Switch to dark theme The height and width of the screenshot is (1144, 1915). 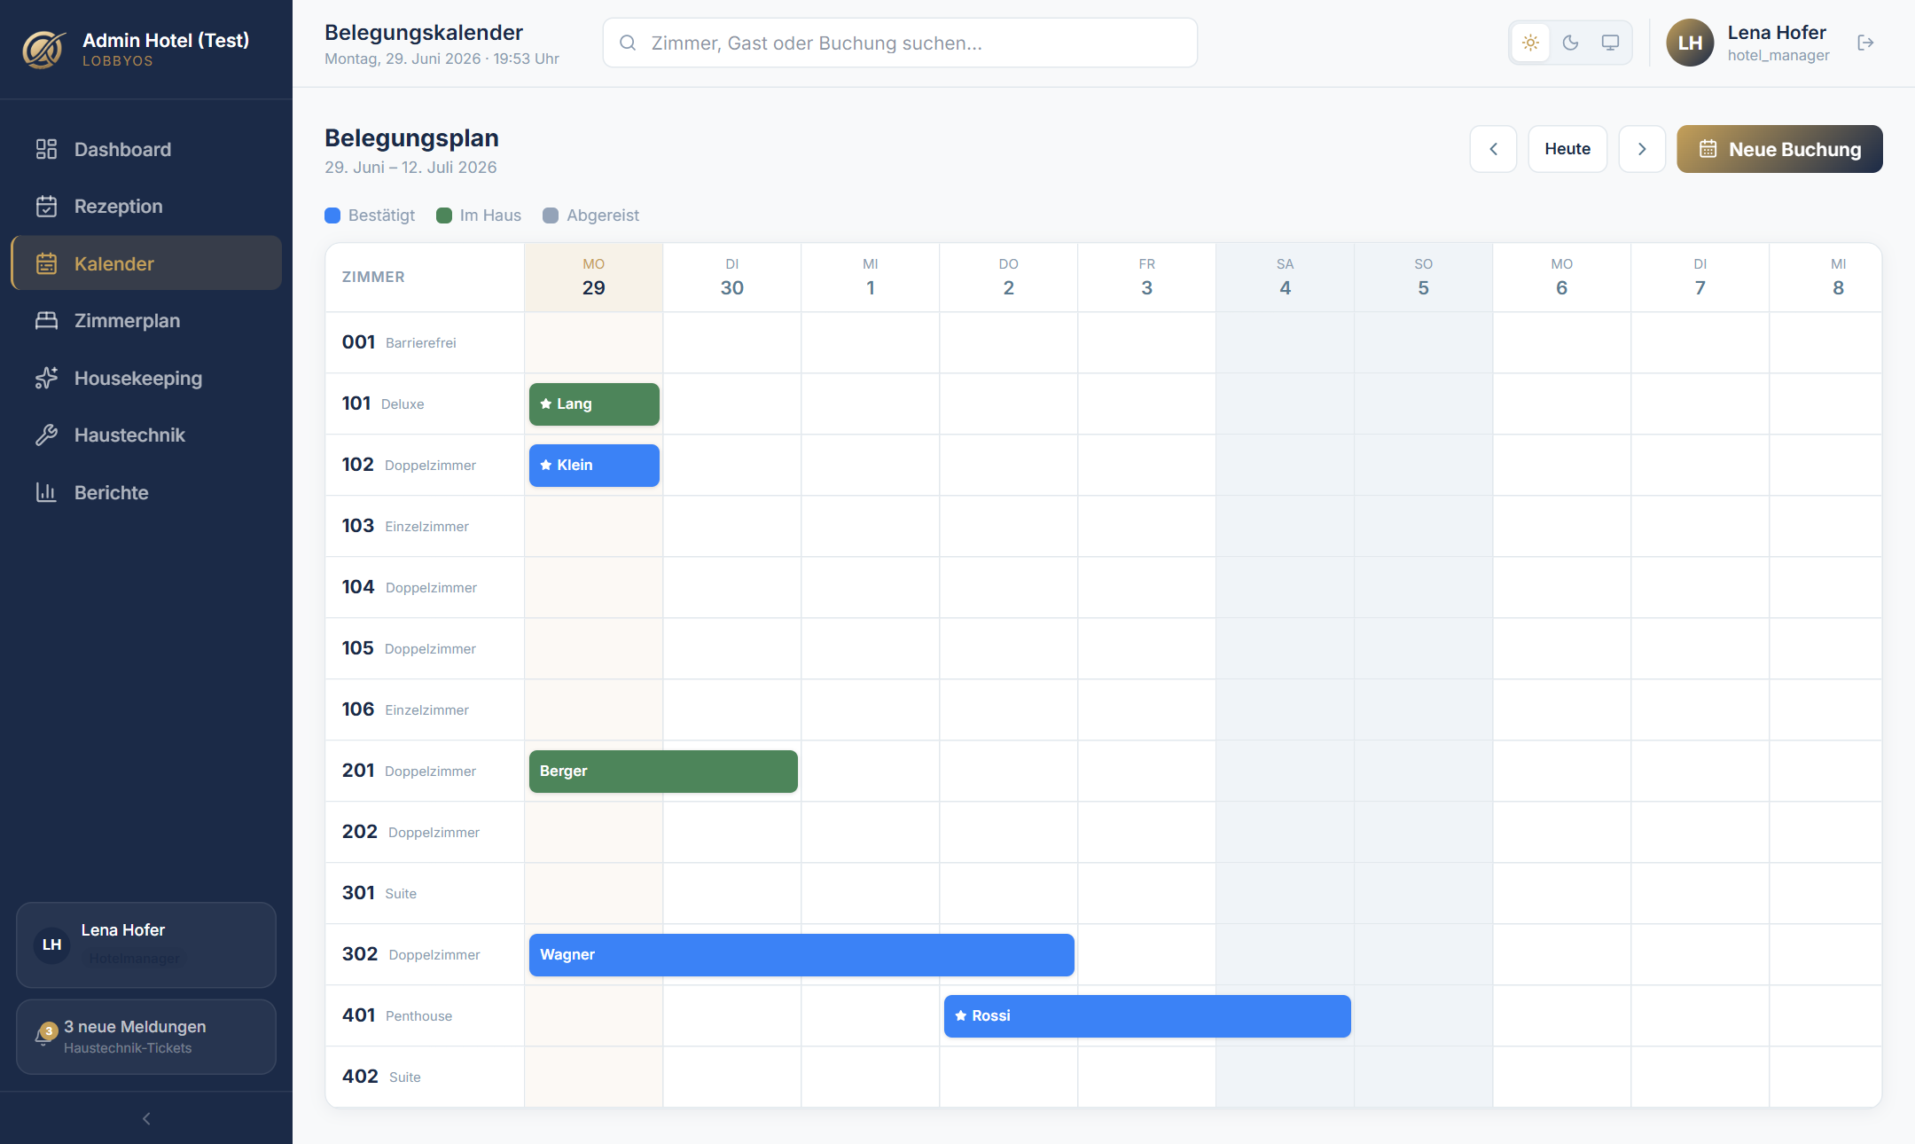pos(1570,43)
